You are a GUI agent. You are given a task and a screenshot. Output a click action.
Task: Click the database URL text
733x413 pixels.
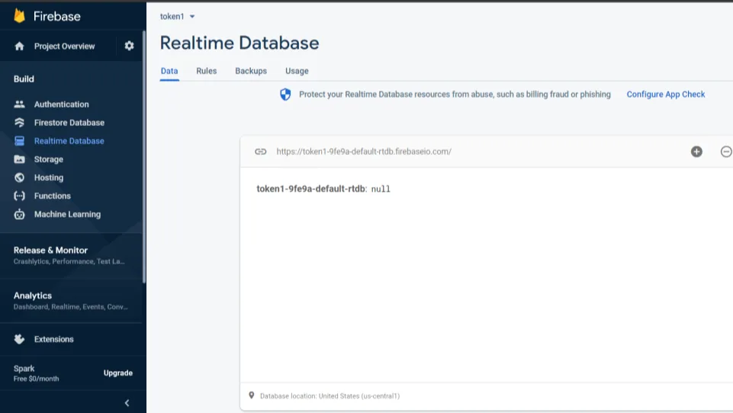coord(364,152)
